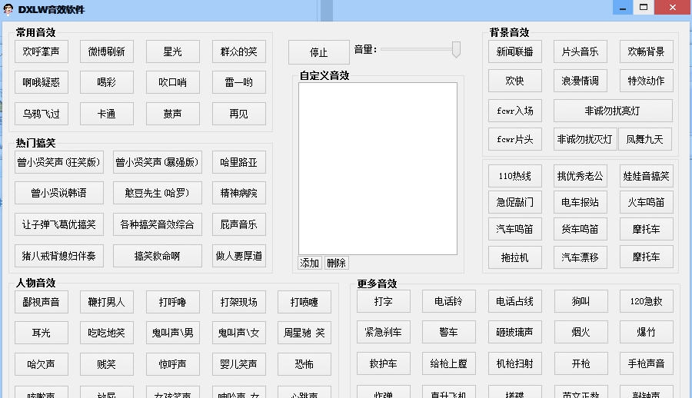The image size is (692, 398).
Task: Play 猪八戒背媳妇伴奏 music
Action: pyautogui.click(x=58, y=256)
